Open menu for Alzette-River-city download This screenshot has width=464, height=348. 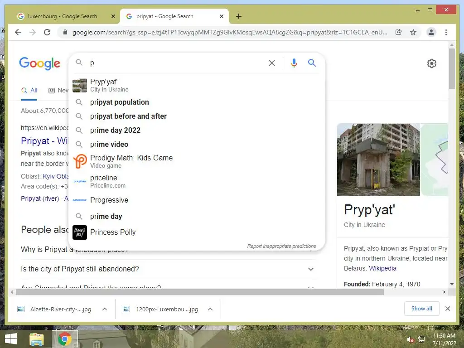tap(105, 309)
